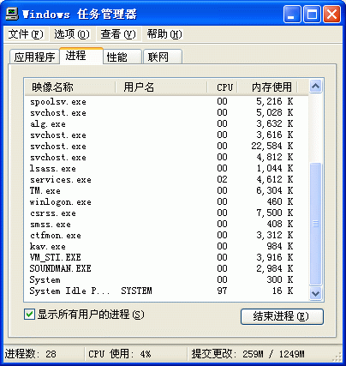Toggle 显示所有用户的进程 checkbox

click(x=29, y=315)
